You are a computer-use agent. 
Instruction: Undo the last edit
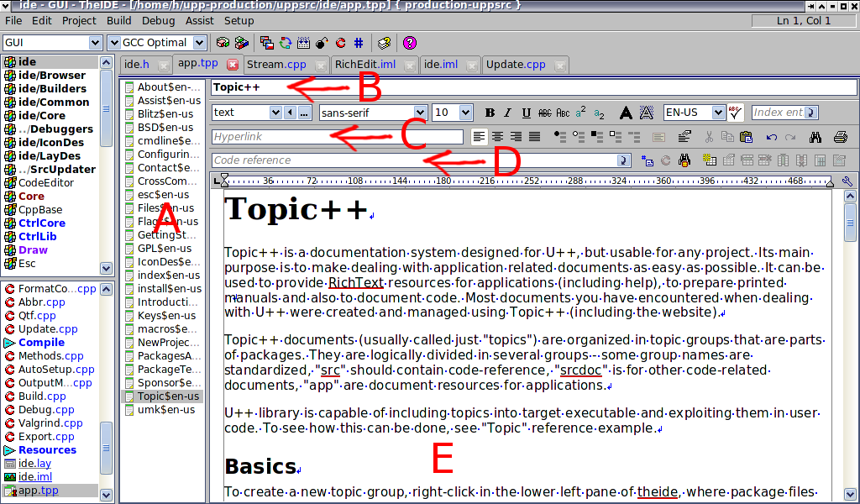pyautogui.click(x=771, y=137)
